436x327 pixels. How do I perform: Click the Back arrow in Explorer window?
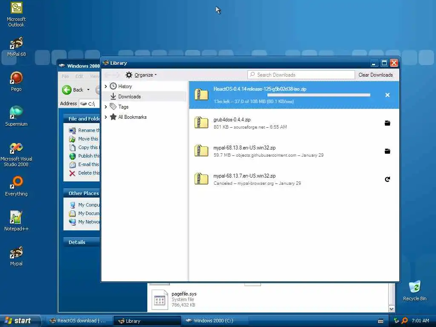(x=67, y=90)
